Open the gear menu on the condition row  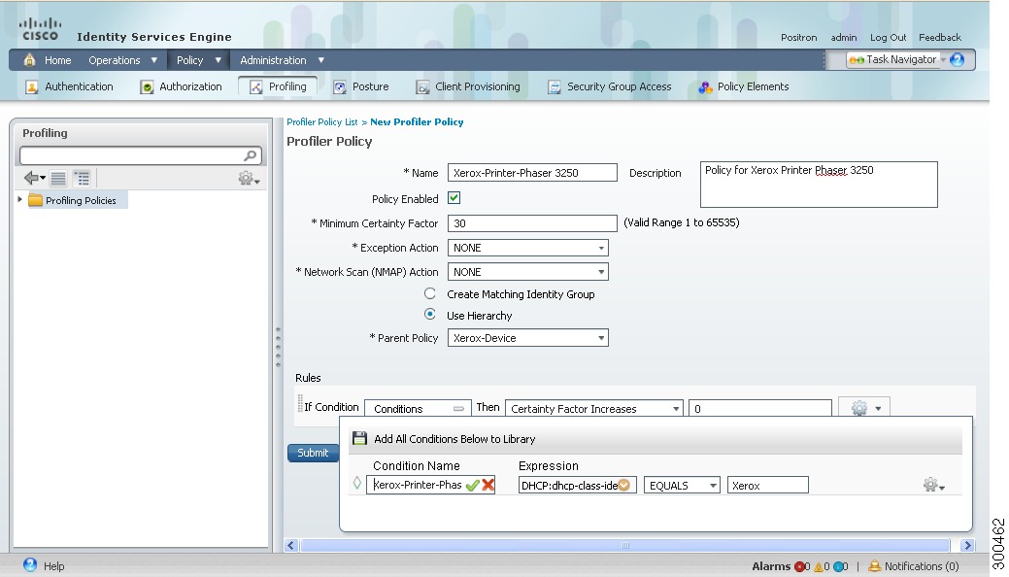click(933, 485)
